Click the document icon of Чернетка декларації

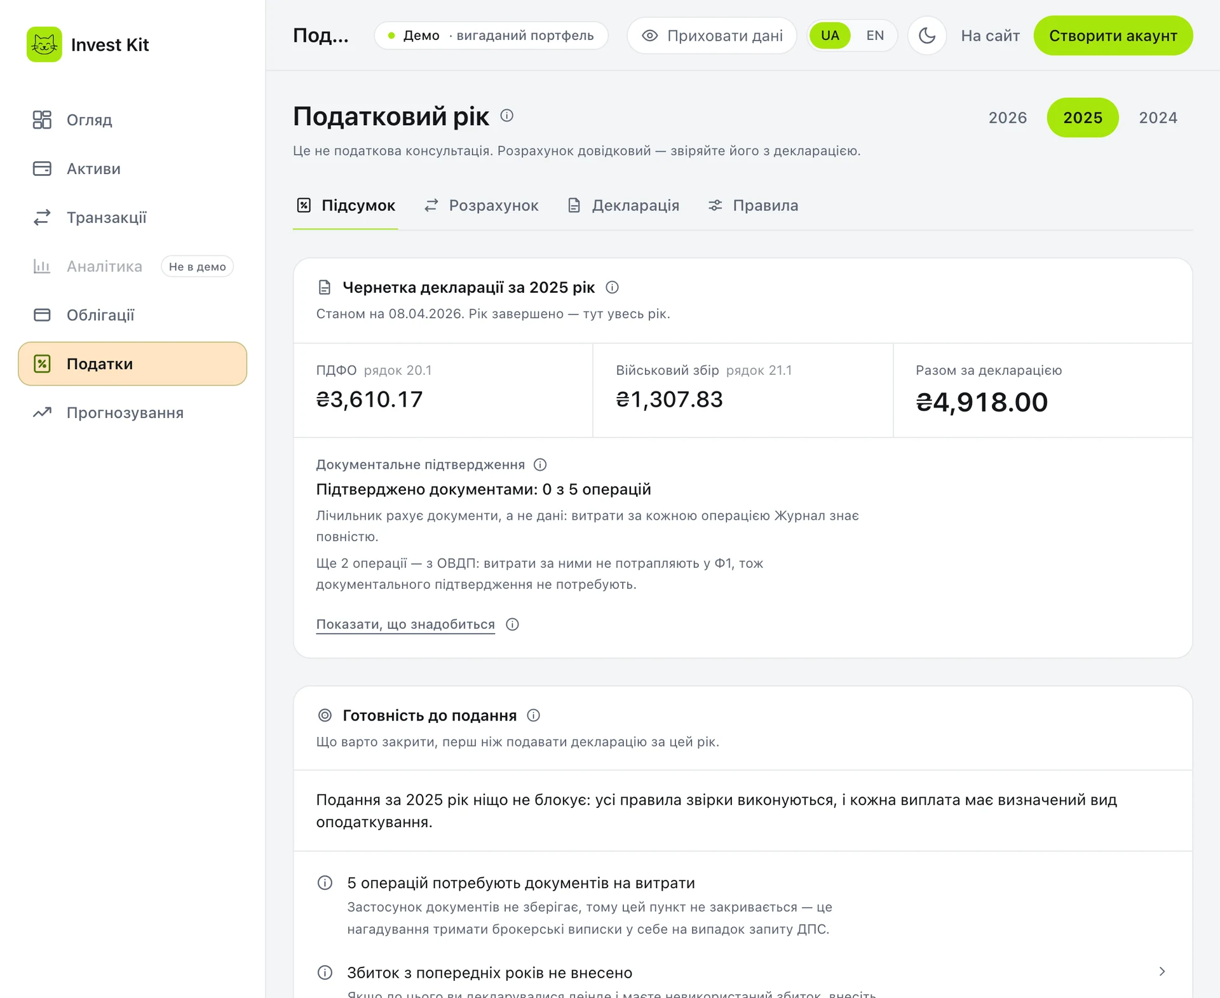(x=325, y=287)
